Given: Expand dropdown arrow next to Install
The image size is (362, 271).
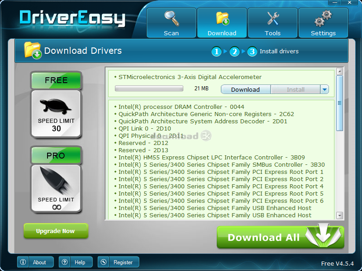Looking at the screenshot, I should (x=324, y=89).
